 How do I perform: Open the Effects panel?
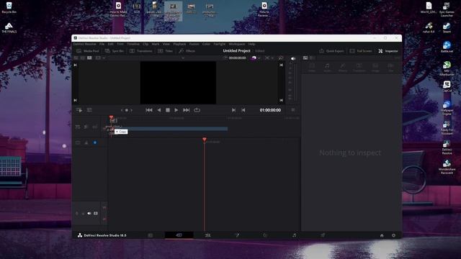(187, 51)
